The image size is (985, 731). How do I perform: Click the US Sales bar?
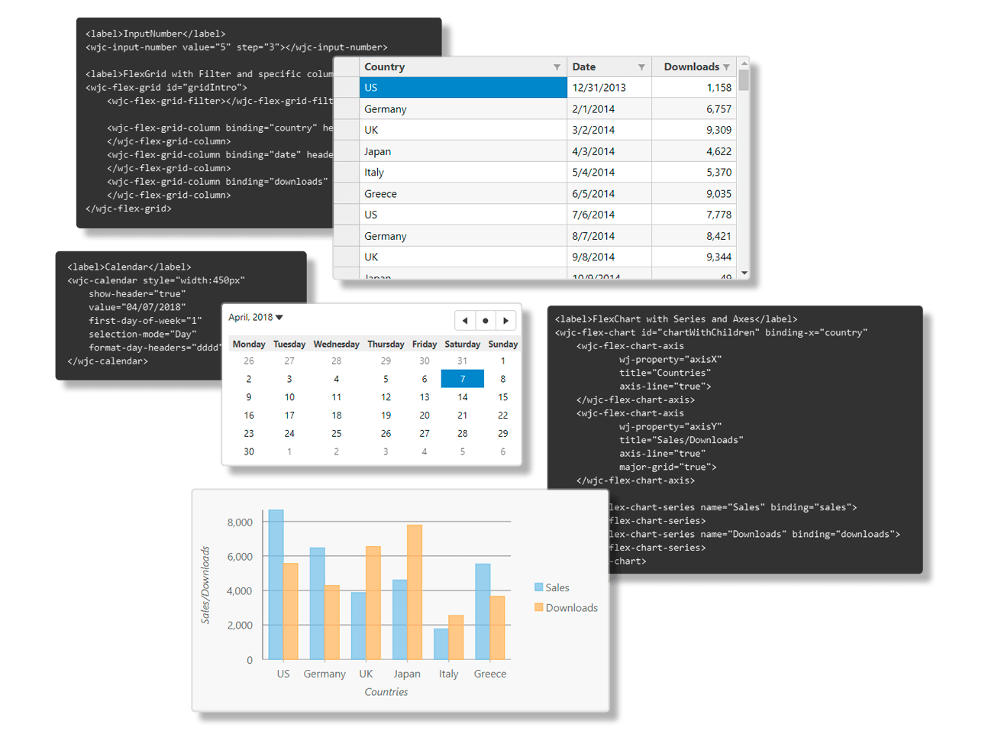tap(276, 584)
